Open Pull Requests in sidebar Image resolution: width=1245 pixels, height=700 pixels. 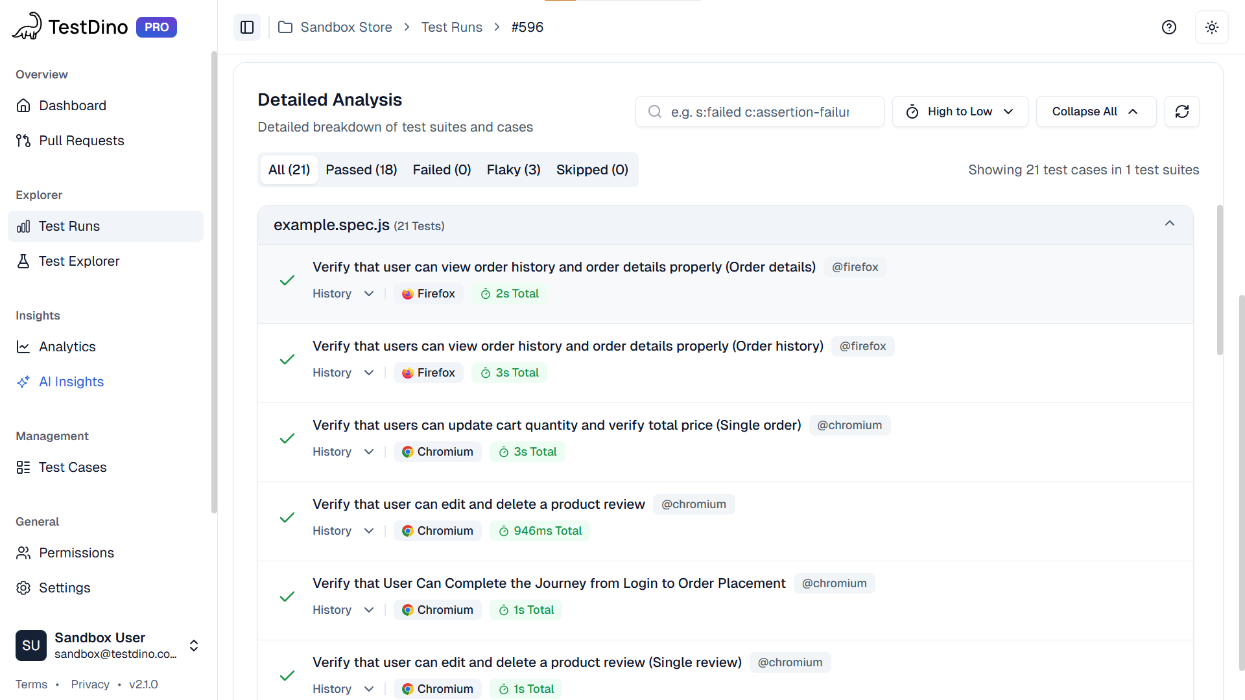pos(81,141)
